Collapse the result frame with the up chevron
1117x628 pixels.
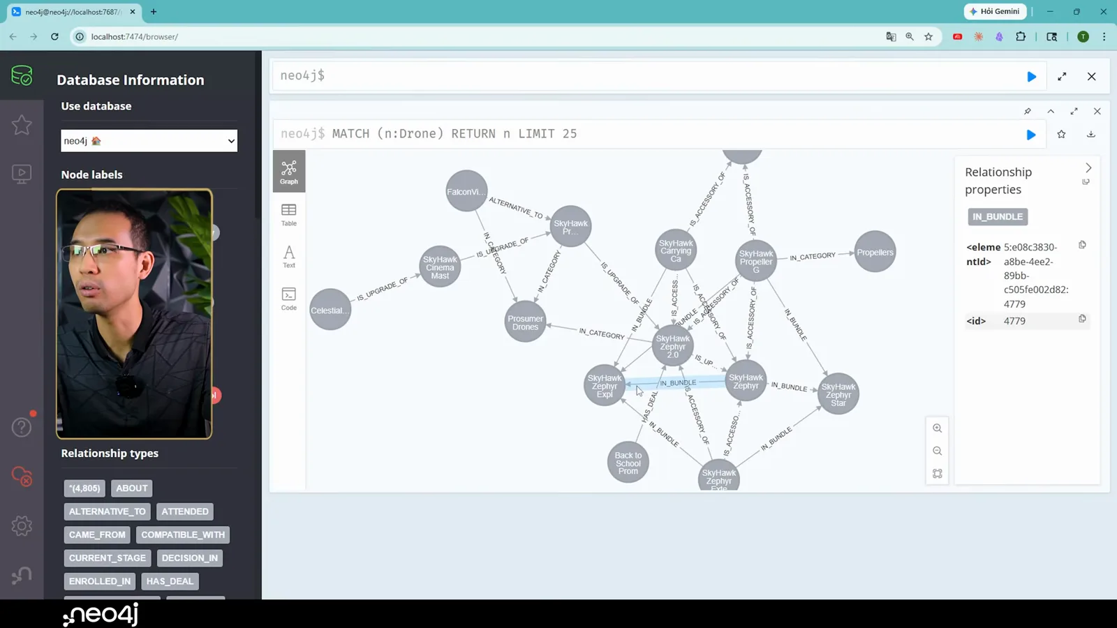pyautogui.click(x=1051, y=112)
